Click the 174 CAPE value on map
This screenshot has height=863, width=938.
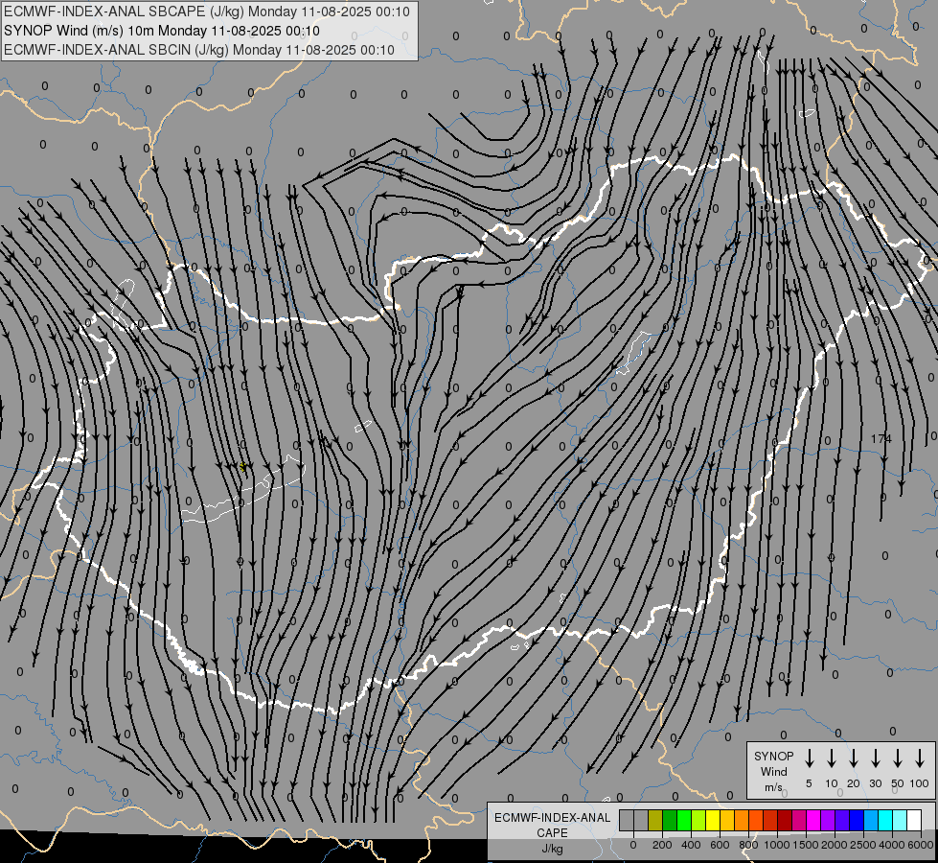tap(881, 439)
